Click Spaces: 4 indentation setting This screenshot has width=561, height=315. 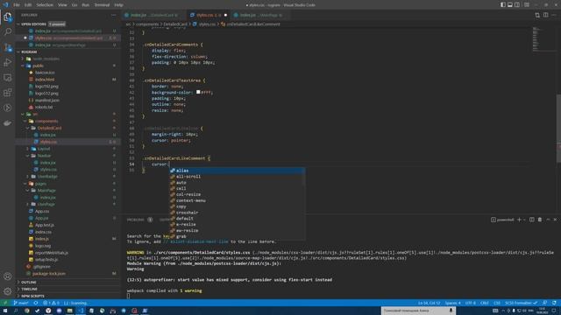[453, 303]
